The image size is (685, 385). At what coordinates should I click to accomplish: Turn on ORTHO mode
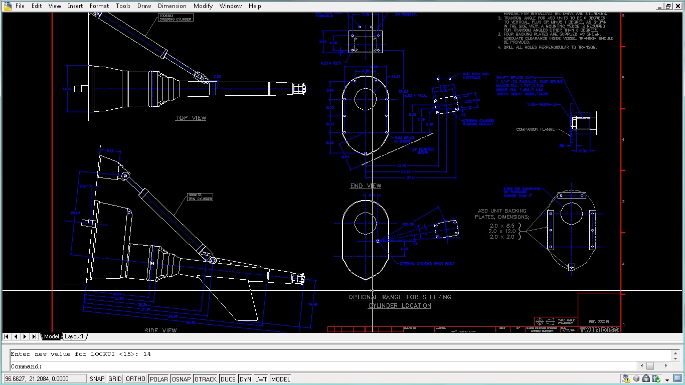(135, 379)
